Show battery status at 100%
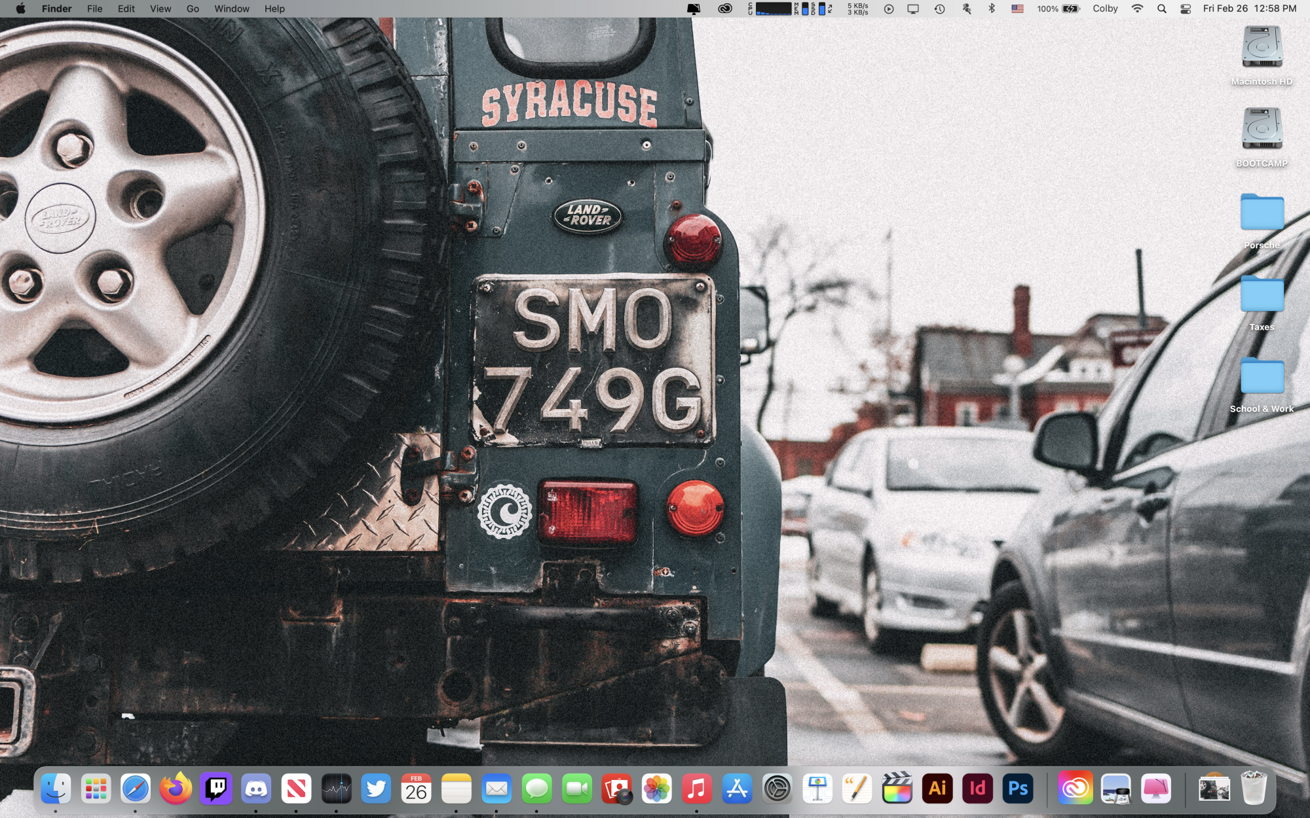The width and height of the screenshot is (1310, 818). point(1058,9)
